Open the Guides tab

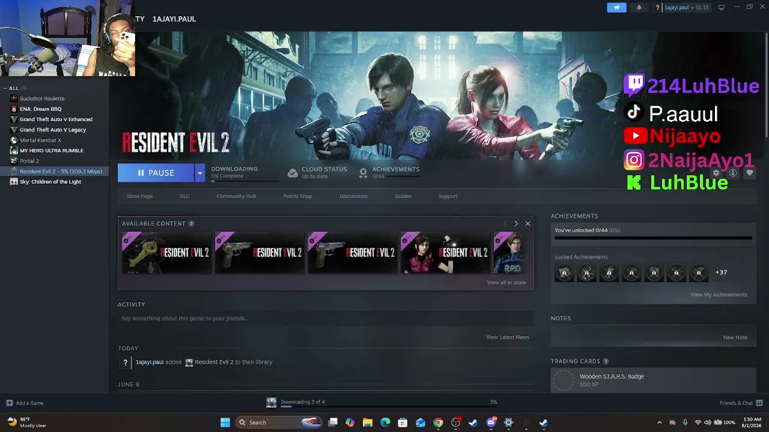click(403, 196)
